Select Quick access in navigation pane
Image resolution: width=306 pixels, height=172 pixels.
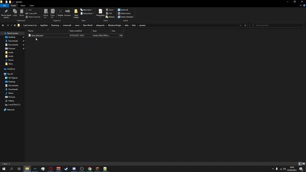point(12,33)
